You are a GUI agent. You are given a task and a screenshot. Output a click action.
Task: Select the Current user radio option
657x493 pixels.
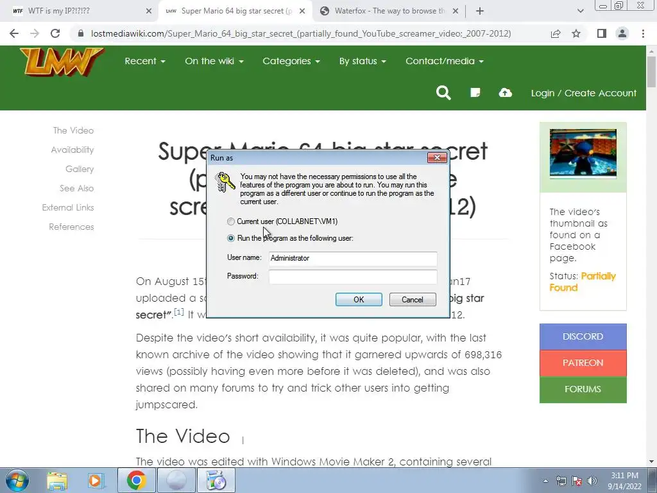point(230,221)
